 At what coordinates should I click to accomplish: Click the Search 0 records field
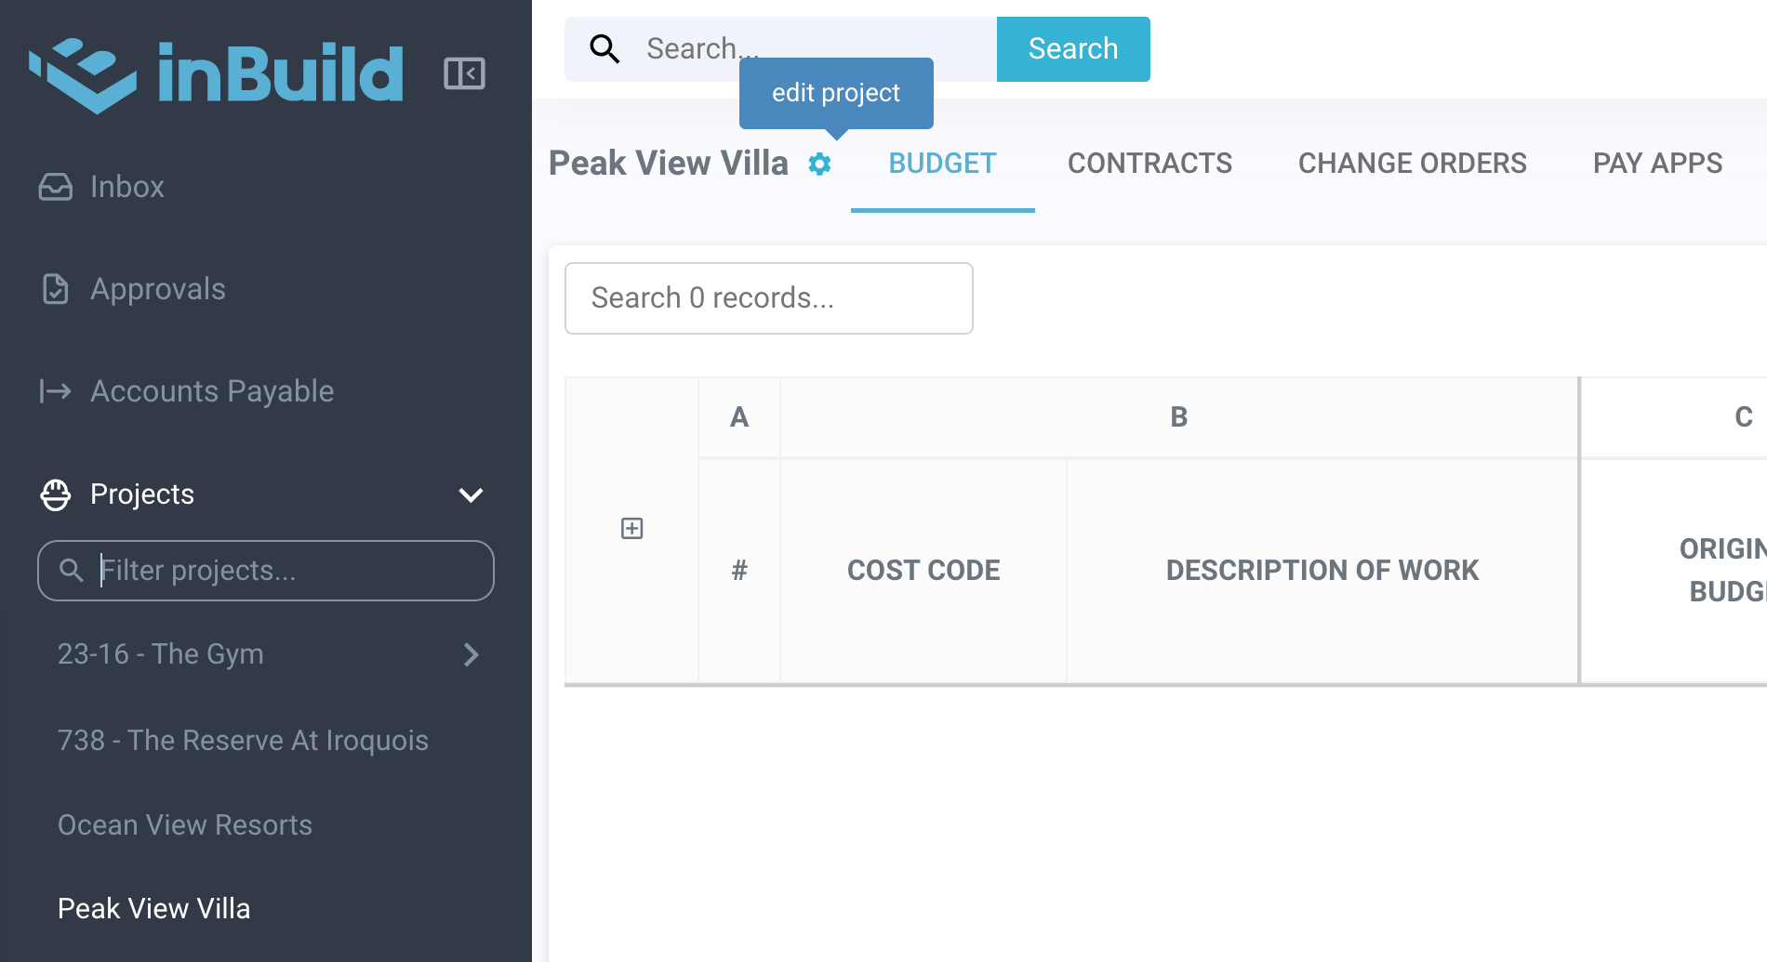click(x=768, y=298)
